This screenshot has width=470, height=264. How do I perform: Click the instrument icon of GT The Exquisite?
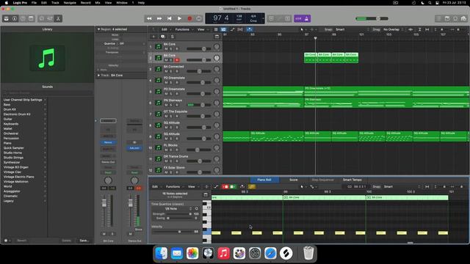[x=159, y=114]
